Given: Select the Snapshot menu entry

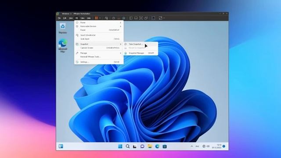Looking at the screenshot, I should click(99, 44).
